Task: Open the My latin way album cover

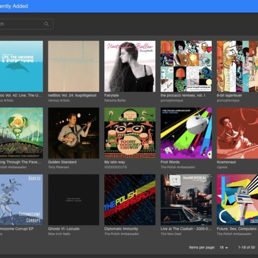Action: (130, 133)
